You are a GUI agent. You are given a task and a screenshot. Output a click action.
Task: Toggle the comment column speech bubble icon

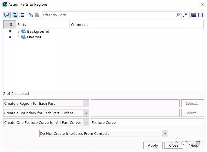(x=7, y=15)
